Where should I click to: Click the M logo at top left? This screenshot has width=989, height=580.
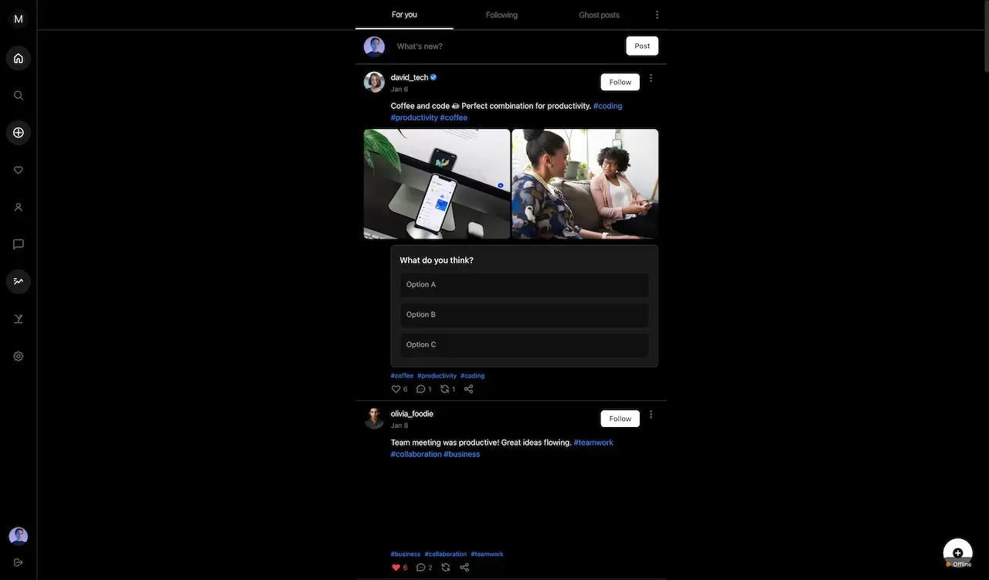[19, 19]
